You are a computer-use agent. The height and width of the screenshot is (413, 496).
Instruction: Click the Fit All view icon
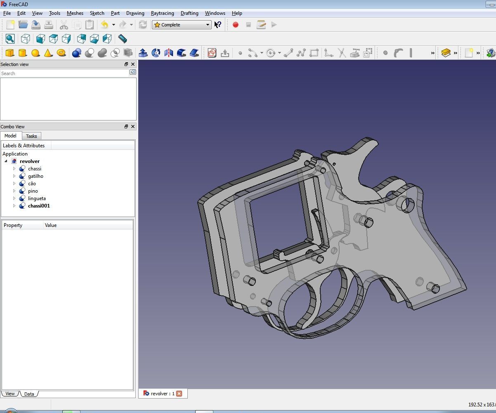click(9, 38)
